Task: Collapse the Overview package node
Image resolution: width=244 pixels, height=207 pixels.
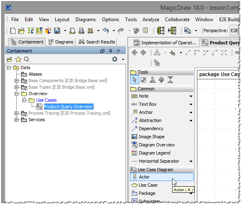Action: pos(17,94)
